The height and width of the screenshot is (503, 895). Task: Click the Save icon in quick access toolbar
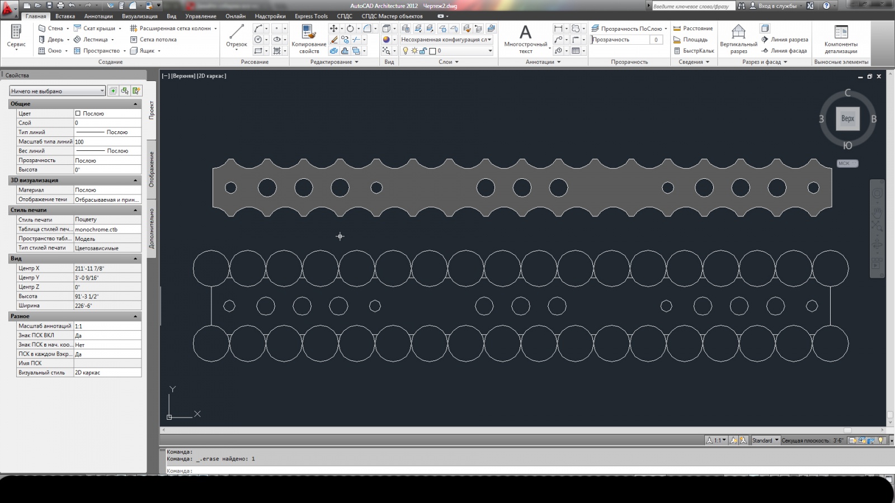pos(49,6)
